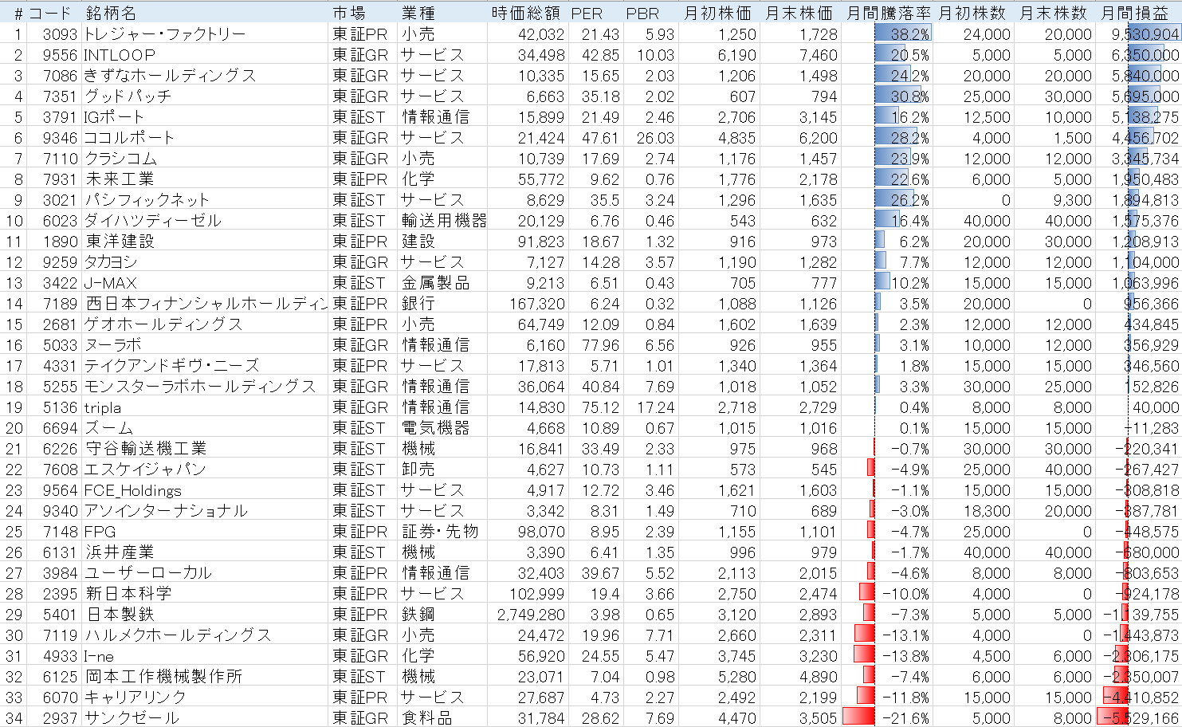Select the 時価総額 value 2,749,280

click(528, 615)
